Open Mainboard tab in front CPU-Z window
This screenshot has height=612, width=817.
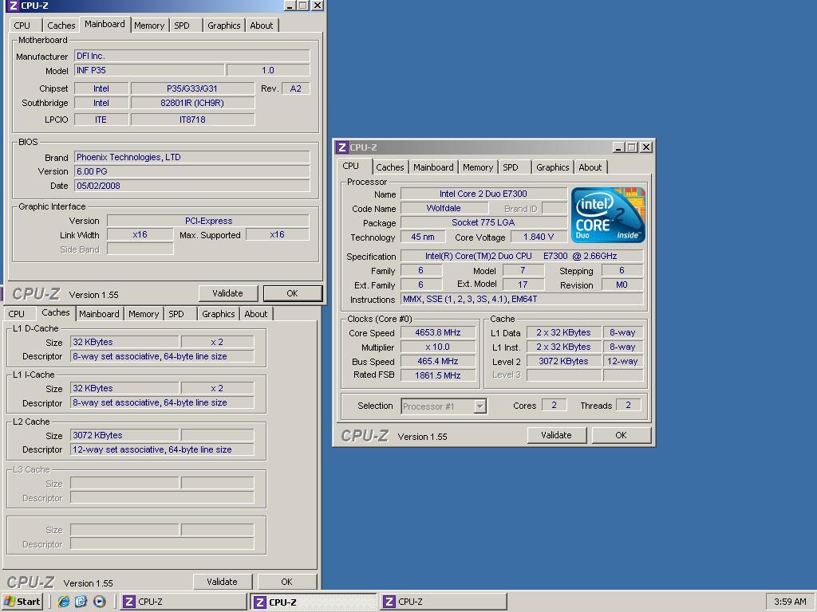coord(433,167)
